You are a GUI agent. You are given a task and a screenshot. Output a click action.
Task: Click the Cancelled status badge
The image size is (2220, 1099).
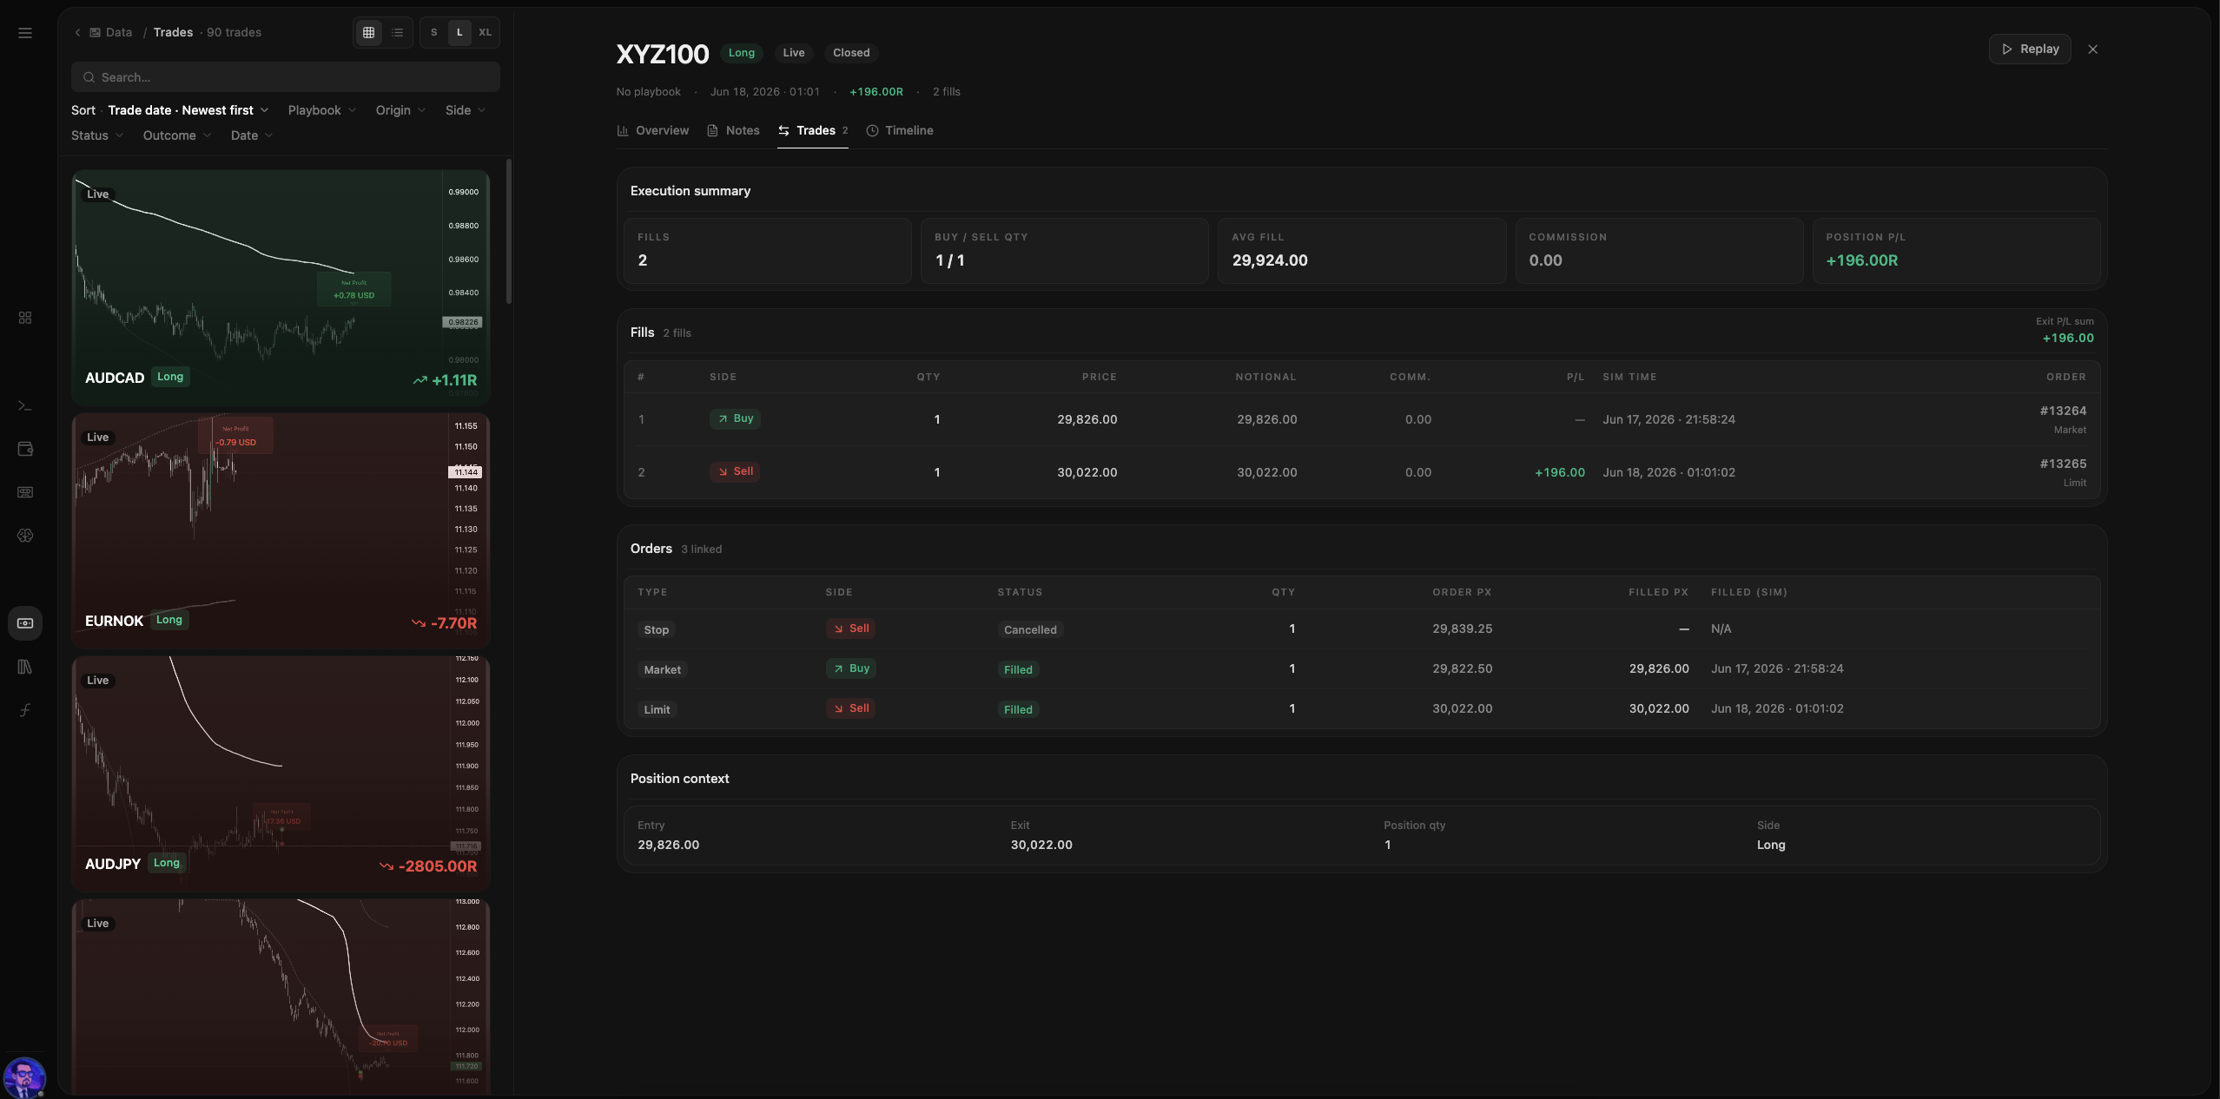(1030, 629)
